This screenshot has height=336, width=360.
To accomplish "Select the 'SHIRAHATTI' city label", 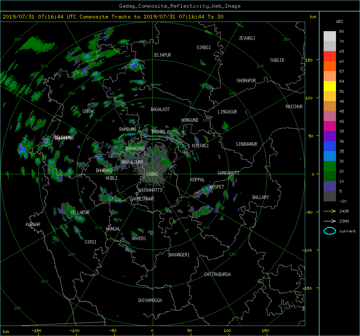I will click(x=150, y=190).
